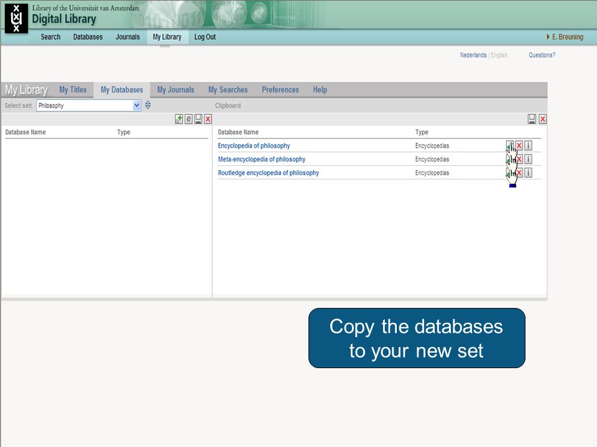The image size is (597, 447).
Task: Copy Encyclopedia of philosophy to the set
Action: 509,145
